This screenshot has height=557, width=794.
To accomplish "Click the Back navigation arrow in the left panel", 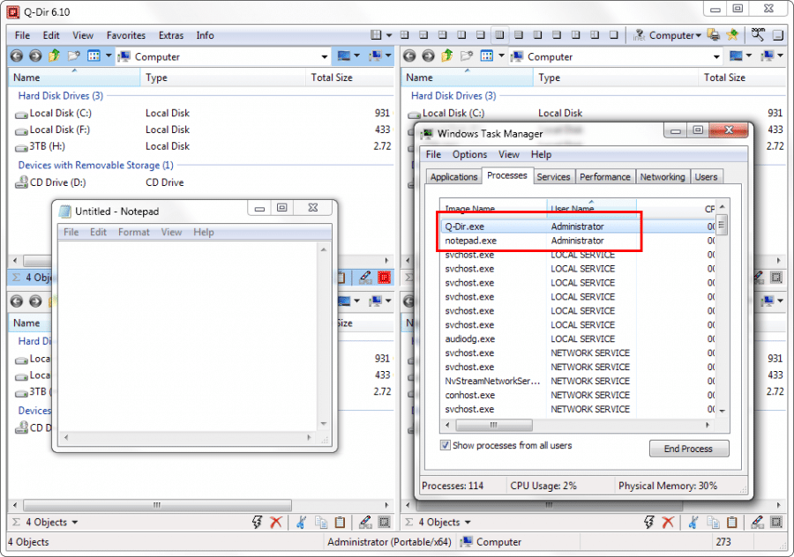I will (x=16, y=56).
